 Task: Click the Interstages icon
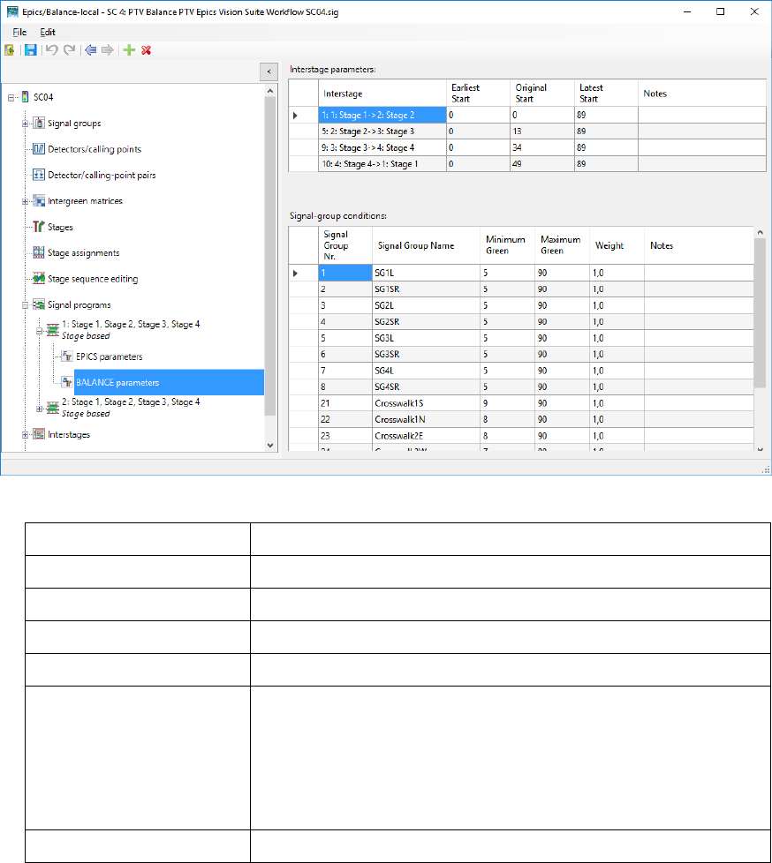[x=39, y=434]
